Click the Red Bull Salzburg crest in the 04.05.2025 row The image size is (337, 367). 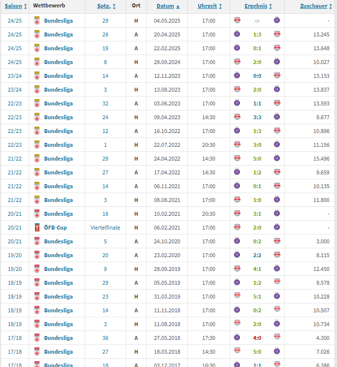237,21
